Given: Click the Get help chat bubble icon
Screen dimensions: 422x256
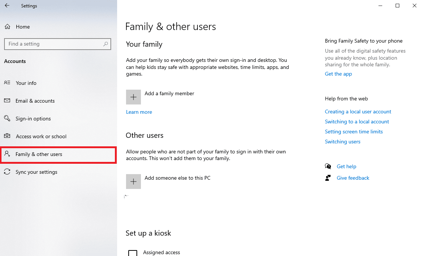Looking at the screenshot, I should [328, 166].
